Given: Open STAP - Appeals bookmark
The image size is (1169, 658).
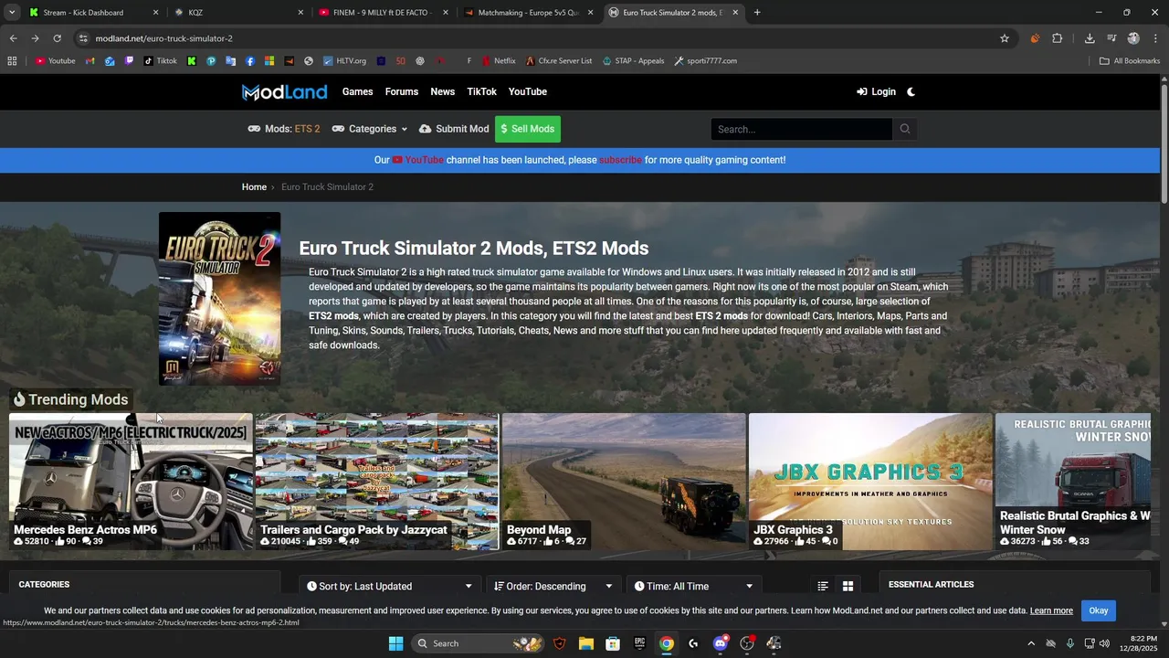Looking at the screenshot, I should [633, 61].
